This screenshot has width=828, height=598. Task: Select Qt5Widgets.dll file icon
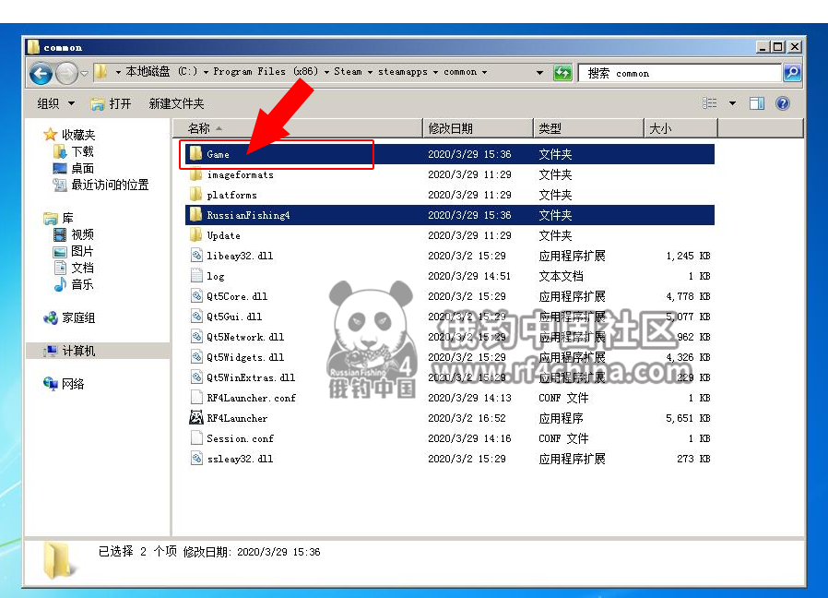(x=196, y=357)
